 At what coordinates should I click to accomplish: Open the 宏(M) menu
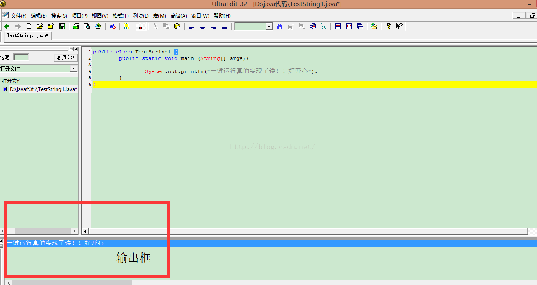click(x=159, y=16)
